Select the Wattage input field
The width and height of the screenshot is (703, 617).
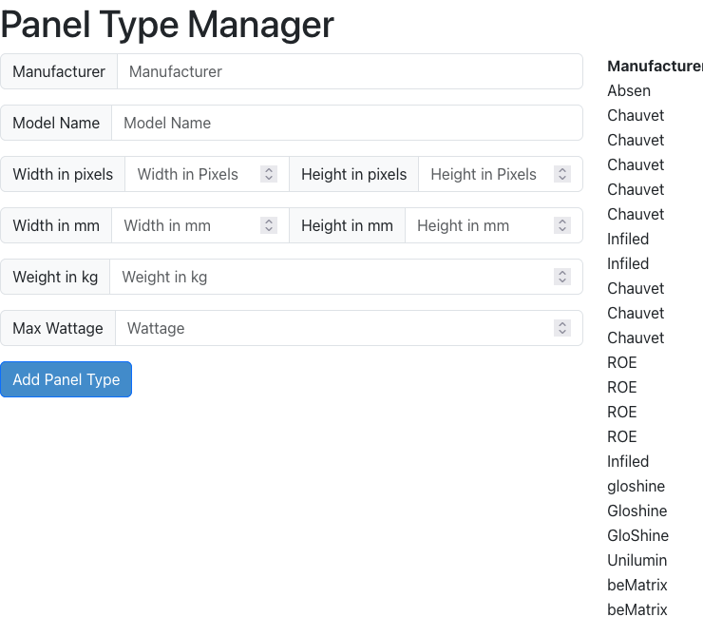332,328
